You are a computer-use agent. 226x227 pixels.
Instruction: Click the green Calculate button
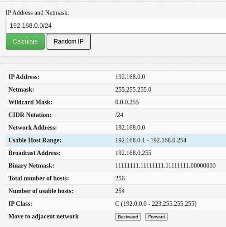25,42
